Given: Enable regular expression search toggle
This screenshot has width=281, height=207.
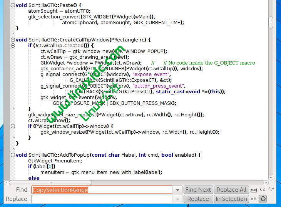Looking at the screenshot, I should (x=271, y=189).
